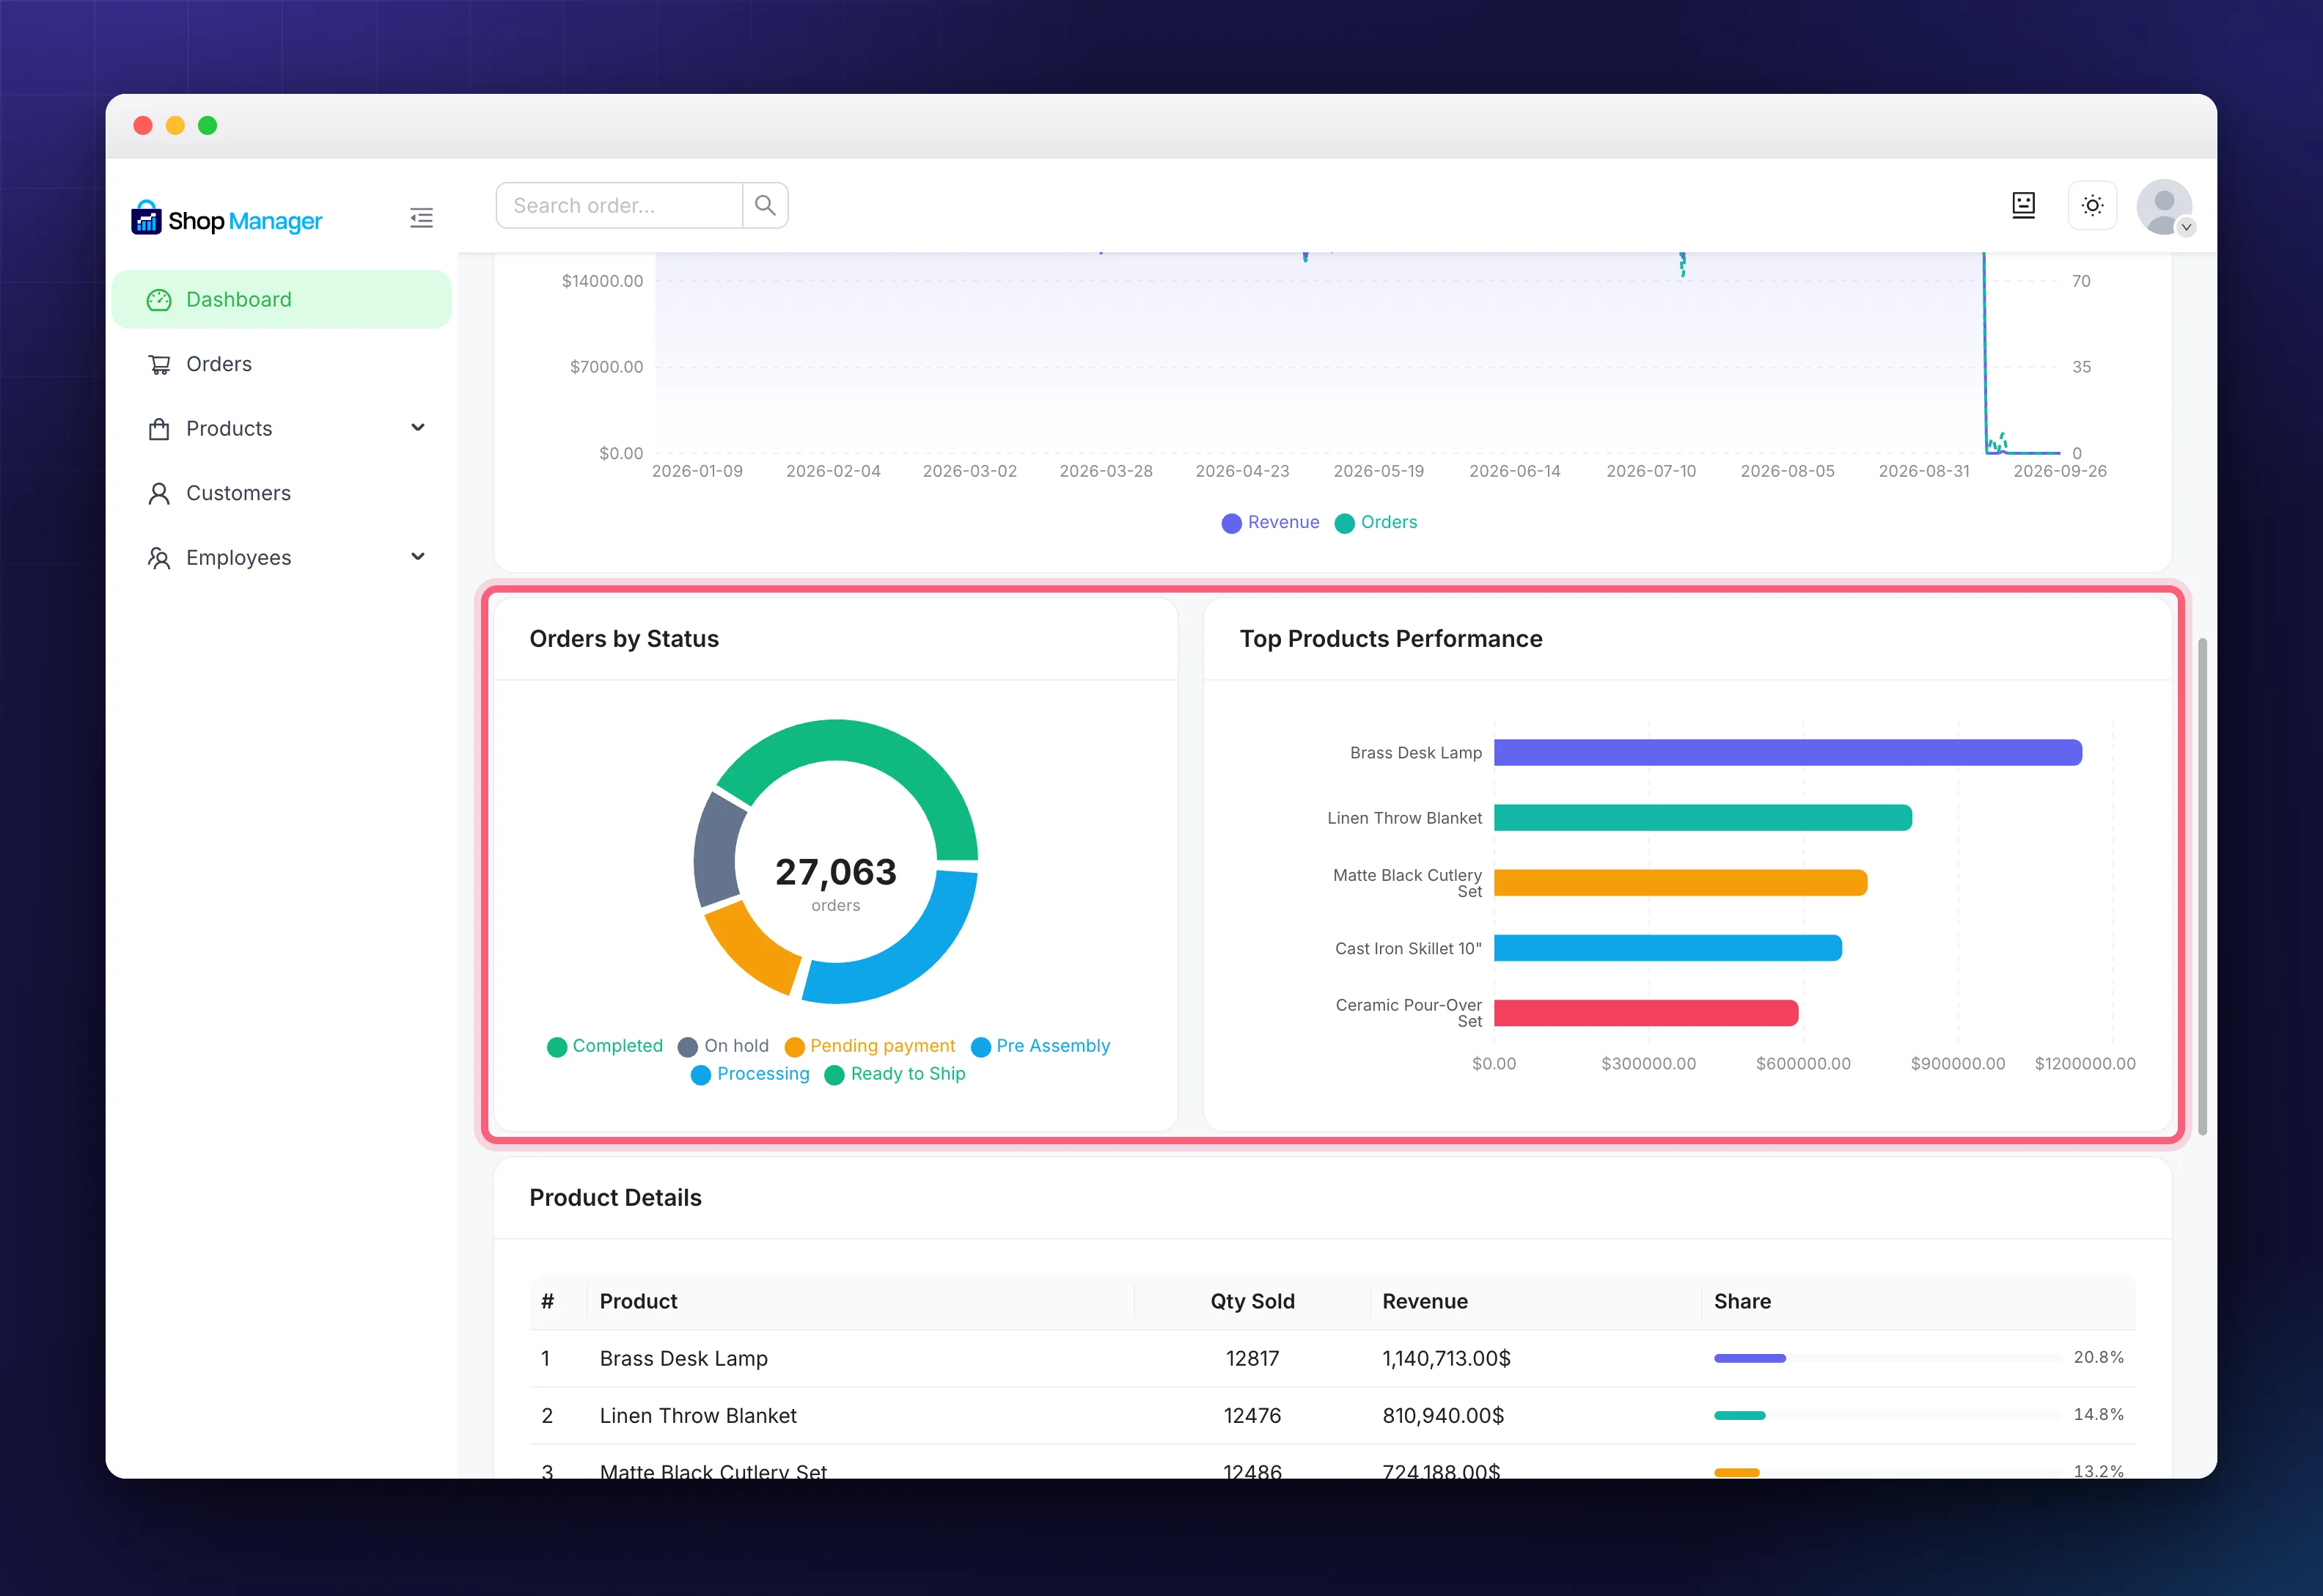Image resolution: width=2323 pixels, height=1596 pixels.
Task: Toggle Pre Assembly legend item
Action: click(1041, 1046)
